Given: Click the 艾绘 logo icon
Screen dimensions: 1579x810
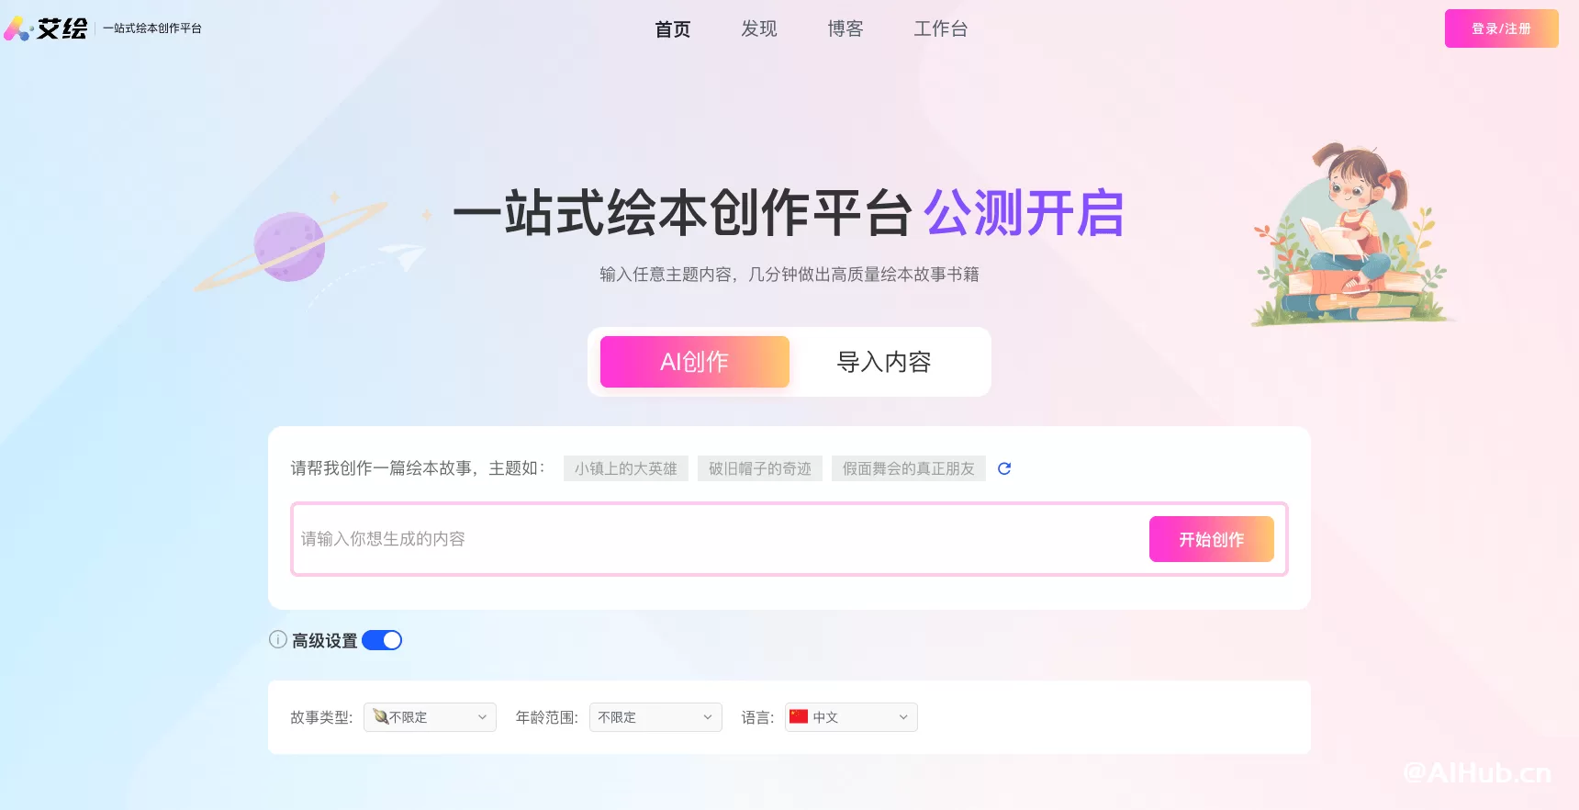Looking at the screenshot, I should click(18, 28).
